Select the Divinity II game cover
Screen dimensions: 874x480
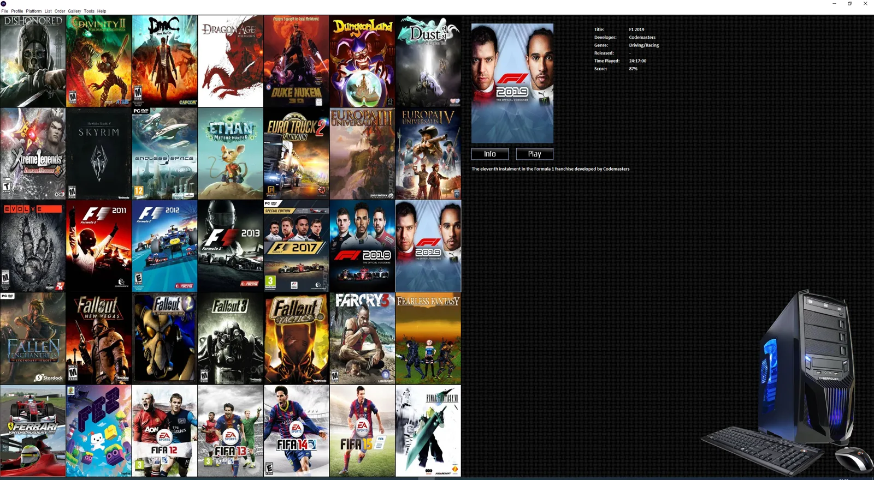99,61
